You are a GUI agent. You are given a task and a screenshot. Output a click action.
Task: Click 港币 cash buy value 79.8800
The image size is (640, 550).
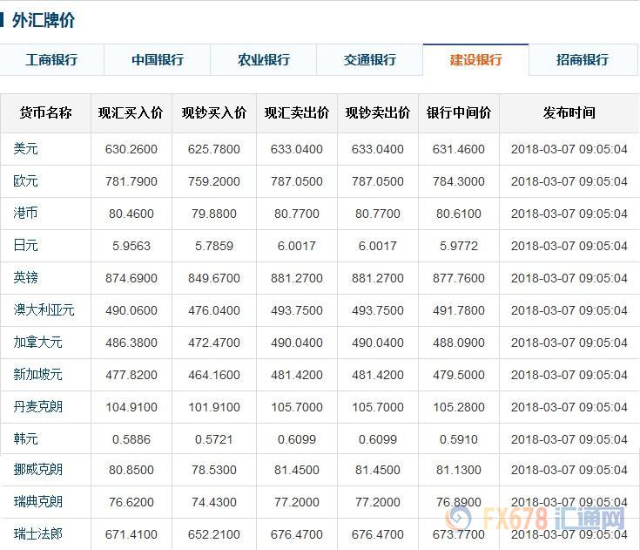pos(214,214)
